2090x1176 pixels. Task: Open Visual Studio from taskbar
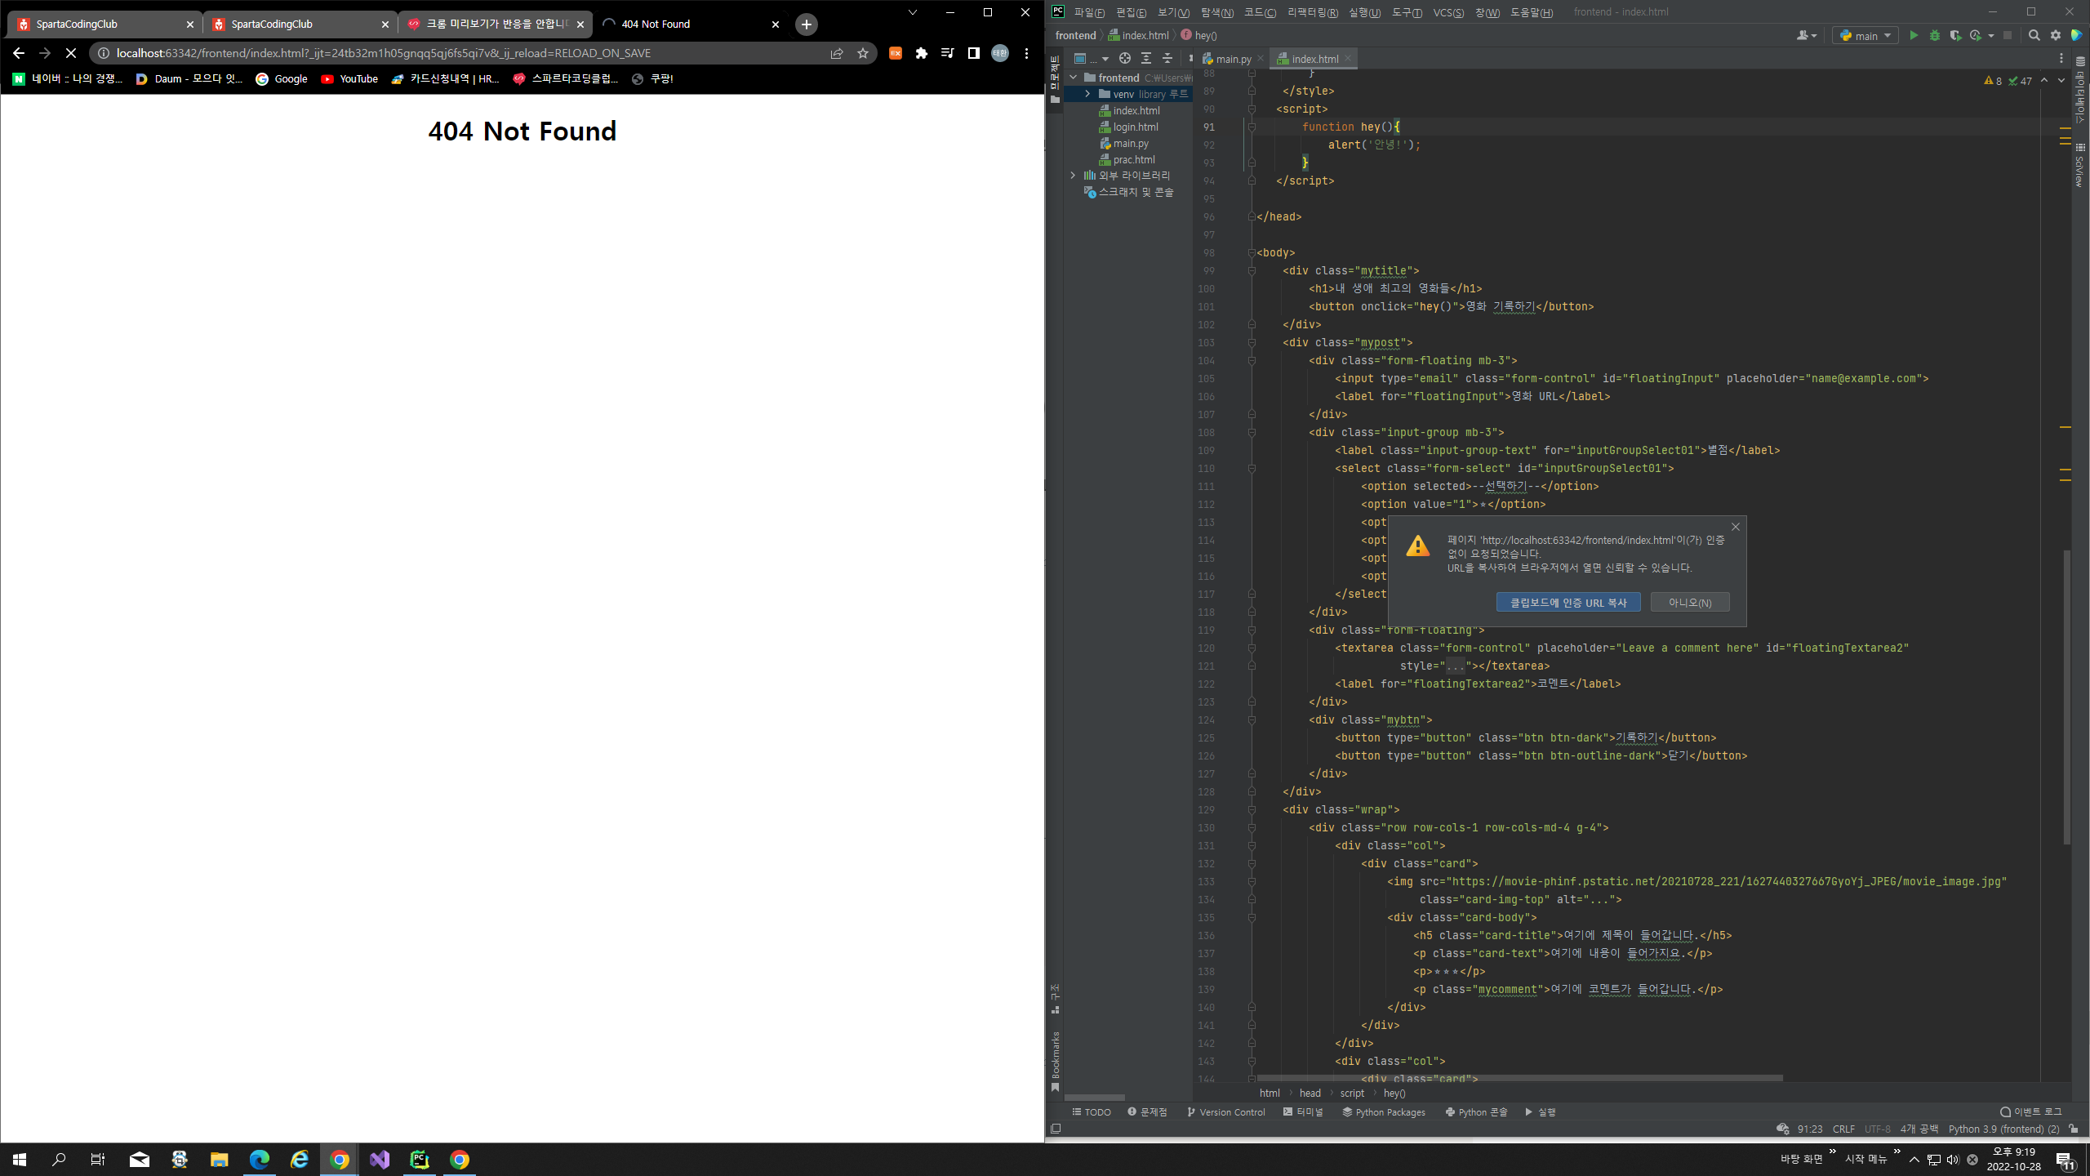pyautogui.click(x=380, y=1160)
